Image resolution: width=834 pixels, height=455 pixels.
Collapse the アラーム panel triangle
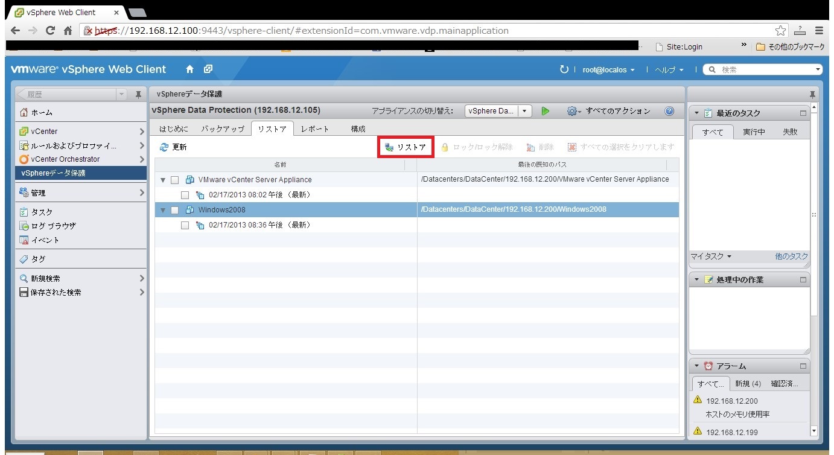(x=697, y=366)
